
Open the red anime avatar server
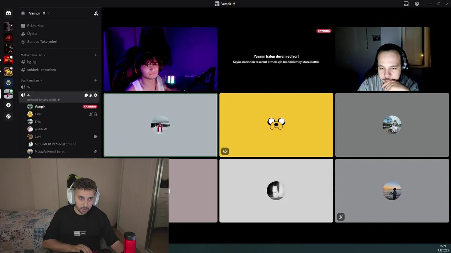pyautogui.click(x=8, y=60)
